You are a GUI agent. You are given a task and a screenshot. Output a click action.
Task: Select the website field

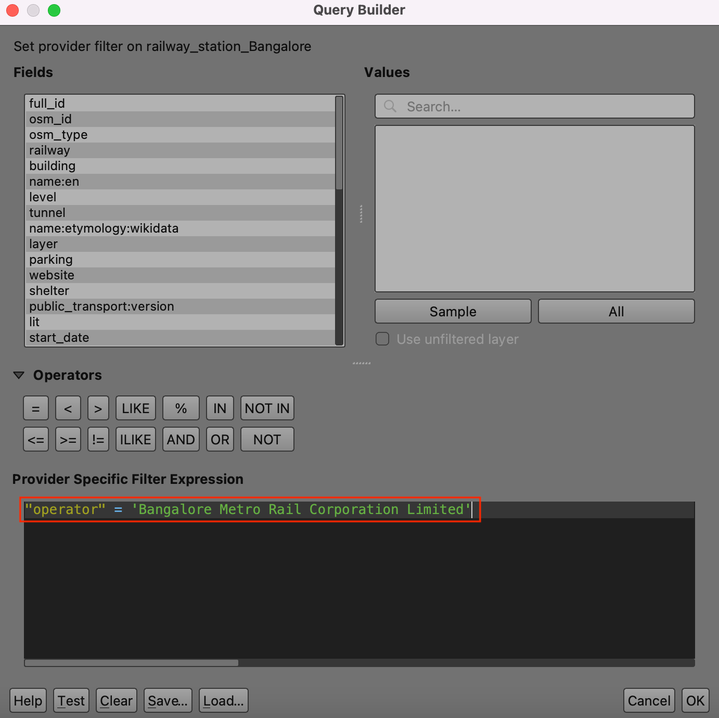180,275
